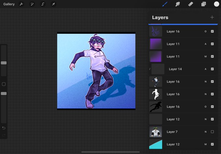
Task: Activate the Transform arrow tool
Action: [53, 4]
